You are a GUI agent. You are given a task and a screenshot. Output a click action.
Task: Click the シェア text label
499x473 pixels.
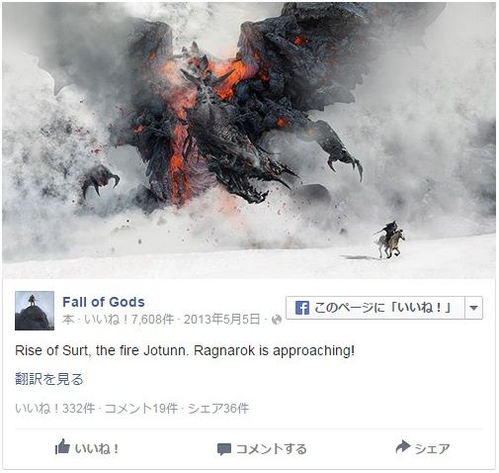[x=432, y=449]
